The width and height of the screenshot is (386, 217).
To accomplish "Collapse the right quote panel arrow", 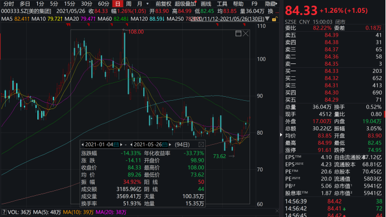I will pos(281,135).
